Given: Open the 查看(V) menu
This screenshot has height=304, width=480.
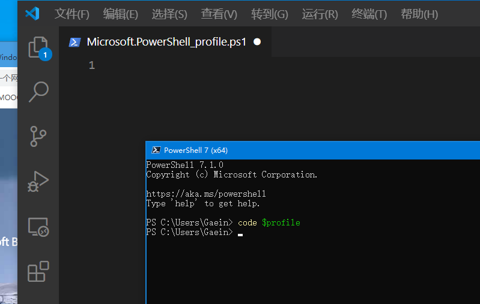Looking at the screenshot, I should point(219,14).
